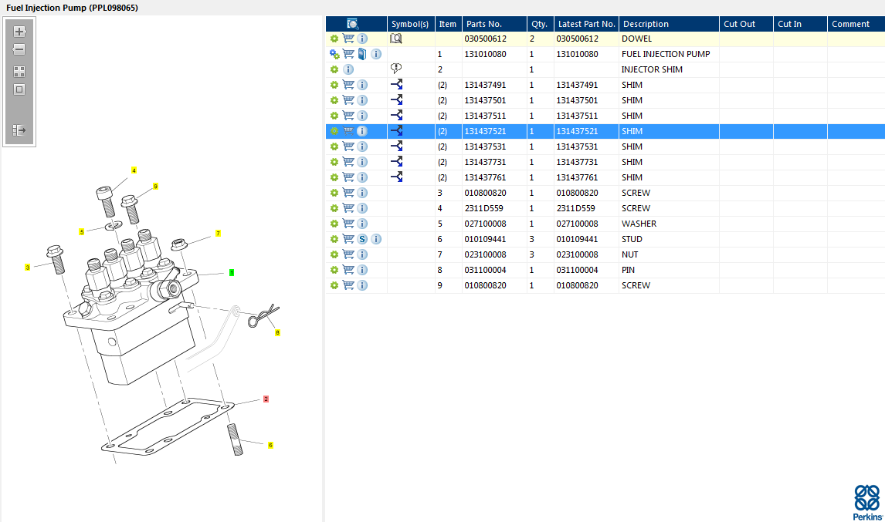This screenshot has width=885, height=522.
Task: Click the yellow callout 8 by the pin
Action: (277, 332)
